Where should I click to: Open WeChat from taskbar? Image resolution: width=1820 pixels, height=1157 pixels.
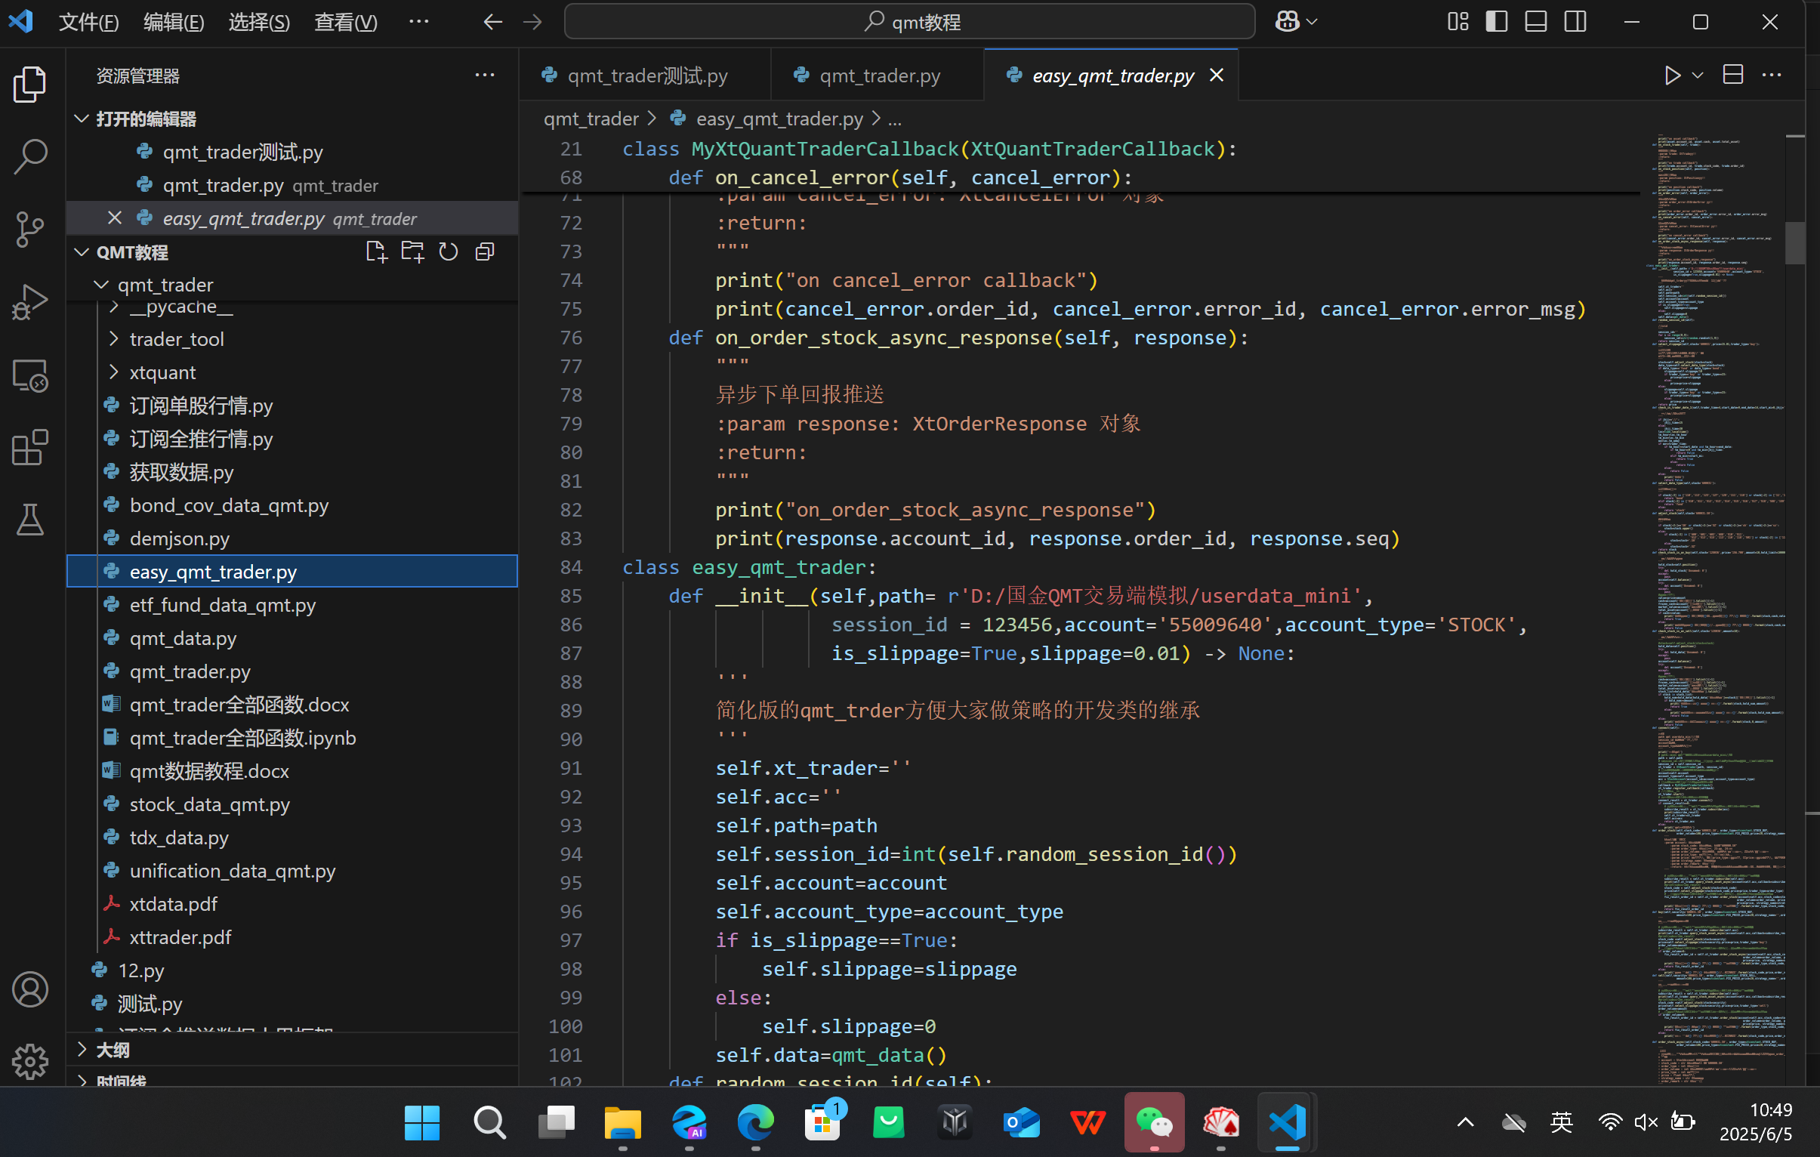click(x=1154, y=1122)
